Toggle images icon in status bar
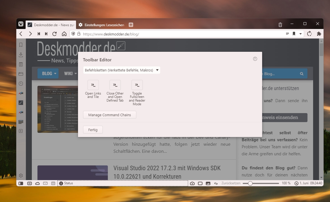The height and width of the screenshot is (202, 330). tap(208, 183)
